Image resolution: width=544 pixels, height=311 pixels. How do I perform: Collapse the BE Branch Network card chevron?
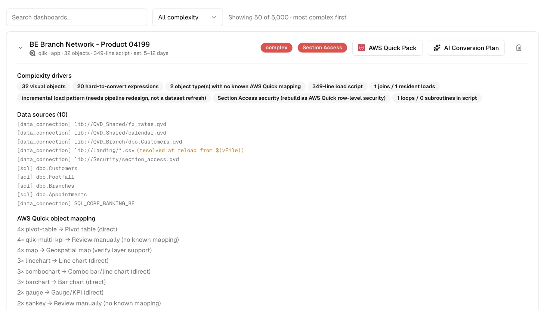[x=21, y=48]
